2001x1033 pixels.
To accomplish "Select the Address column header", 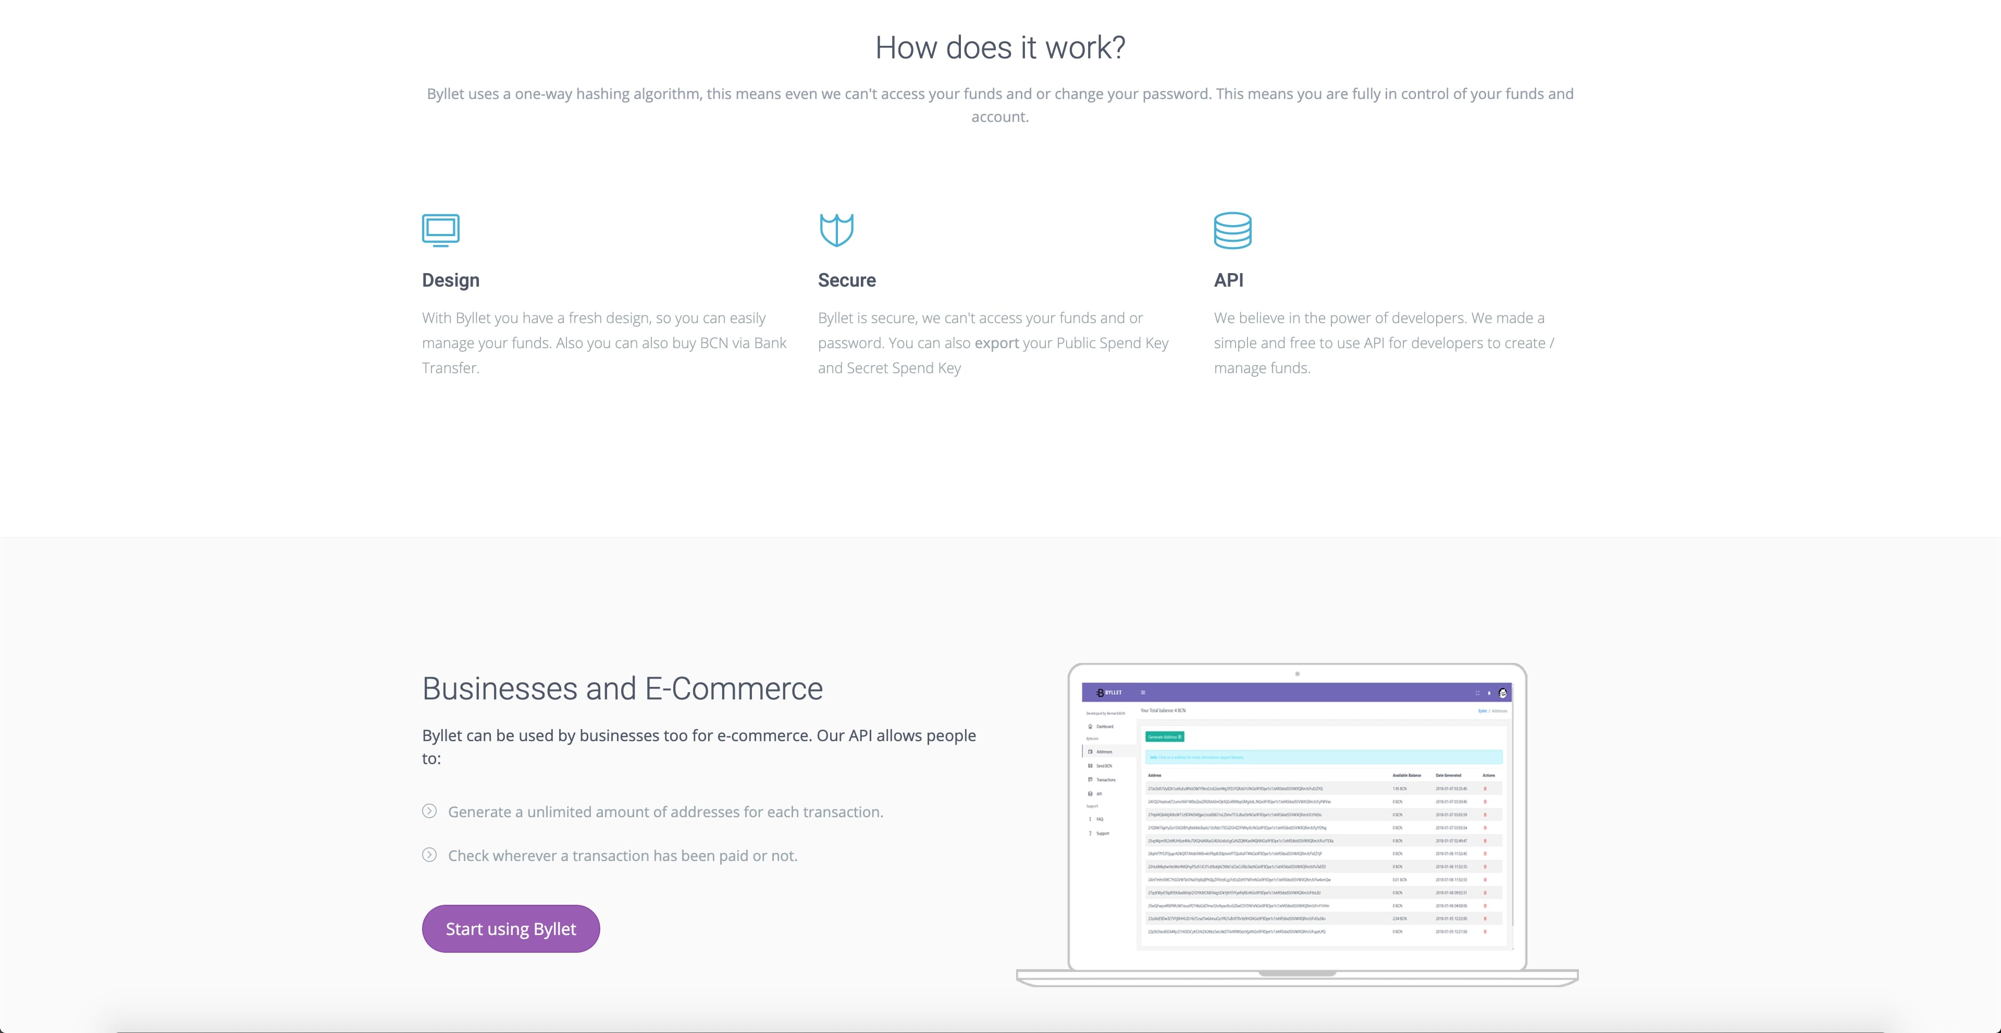I will (x=1154, y=775).
